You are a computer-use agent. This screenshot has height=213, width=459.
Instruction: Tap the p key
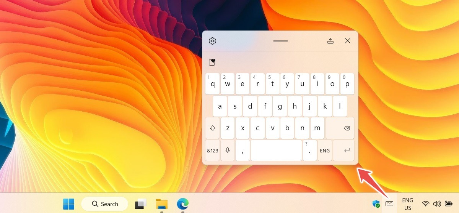click(x=347, y=84)
